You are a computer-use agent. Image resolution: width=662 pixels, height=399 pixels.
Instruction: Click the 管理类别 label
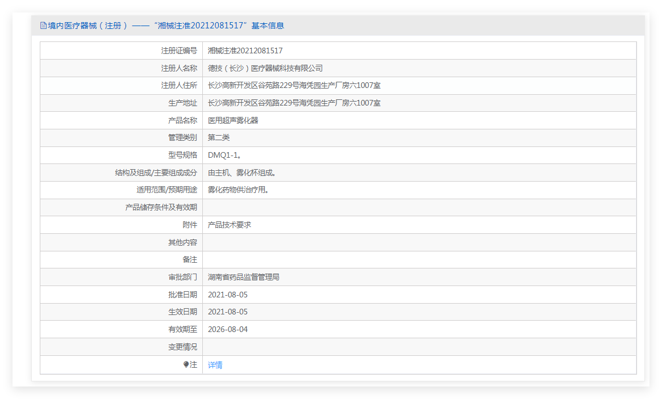tap(183, 137)
